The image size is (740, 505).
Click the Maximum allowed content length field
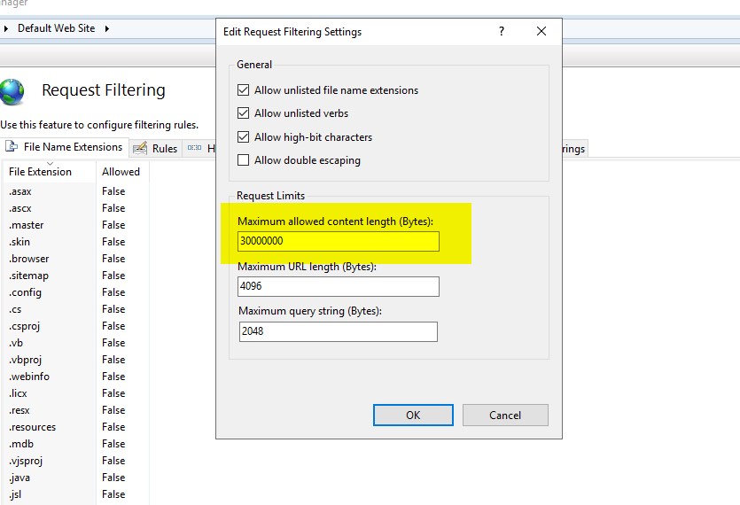click(338, 241)
